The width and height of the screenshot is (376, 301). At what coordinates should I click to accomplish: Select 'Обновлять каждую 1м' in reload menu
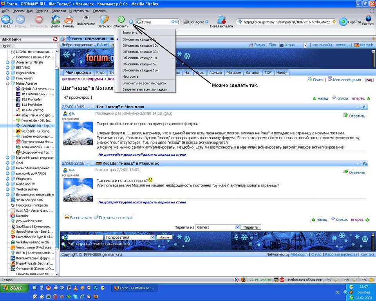[145, 58]
